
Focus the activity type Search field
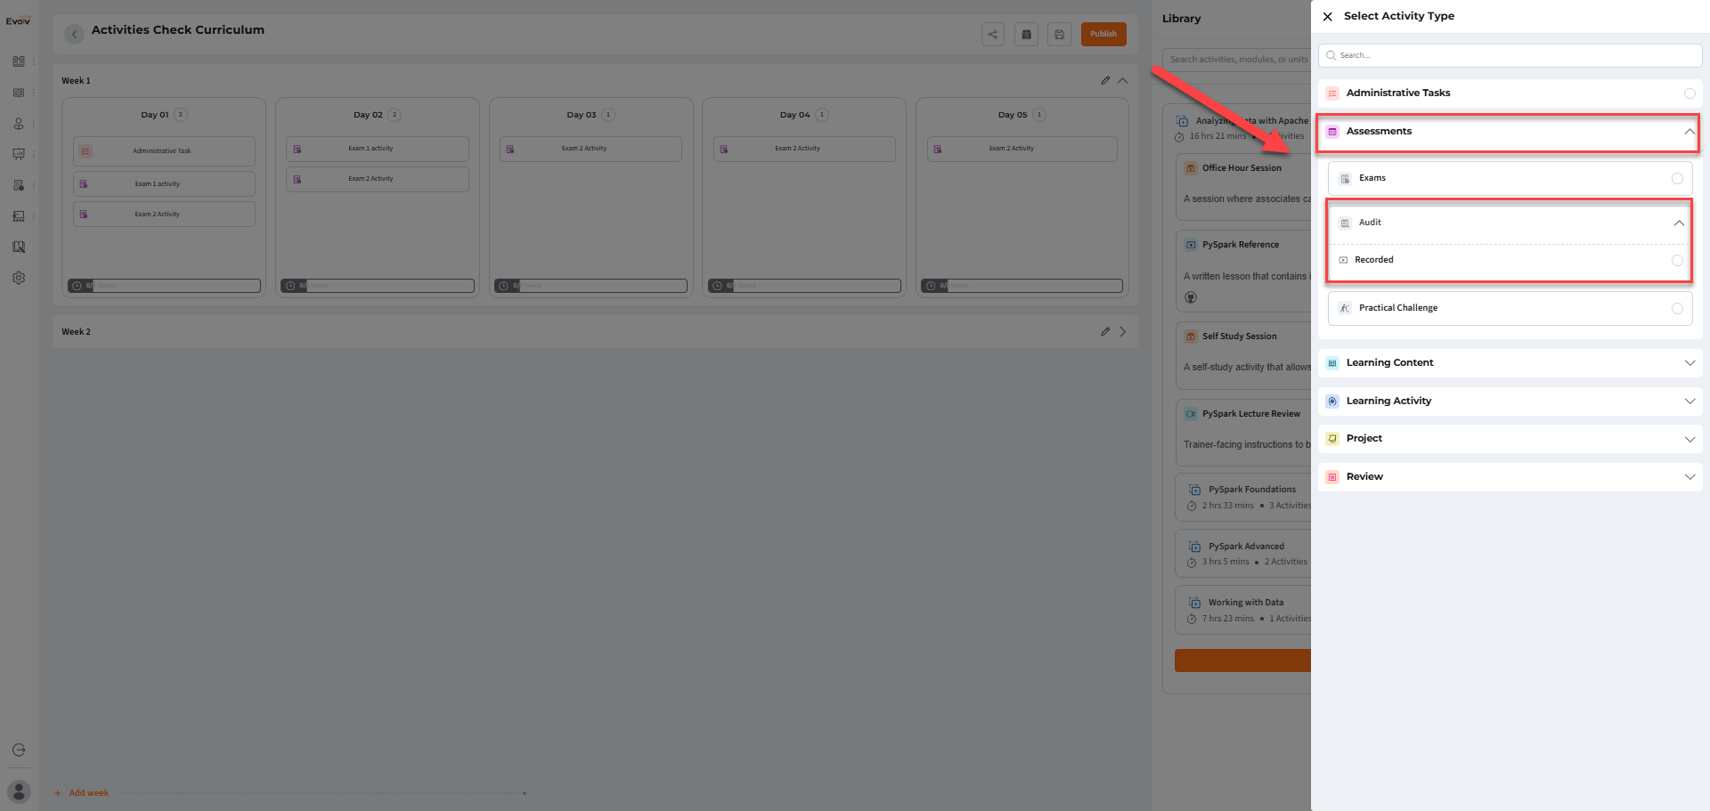[1510, 55]
